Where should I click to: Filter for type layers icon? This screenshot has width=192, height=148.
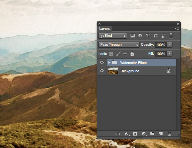[x=148, y=35]
